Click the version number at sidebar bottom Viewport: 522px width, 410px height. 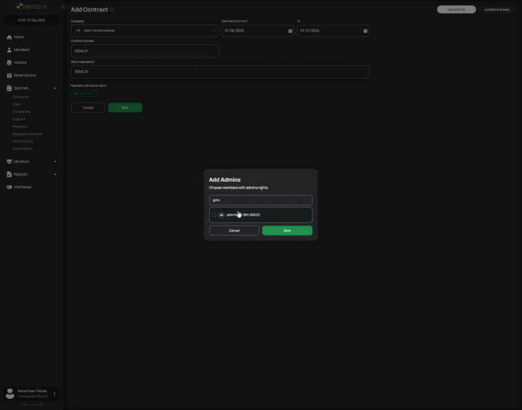point(31,405)
